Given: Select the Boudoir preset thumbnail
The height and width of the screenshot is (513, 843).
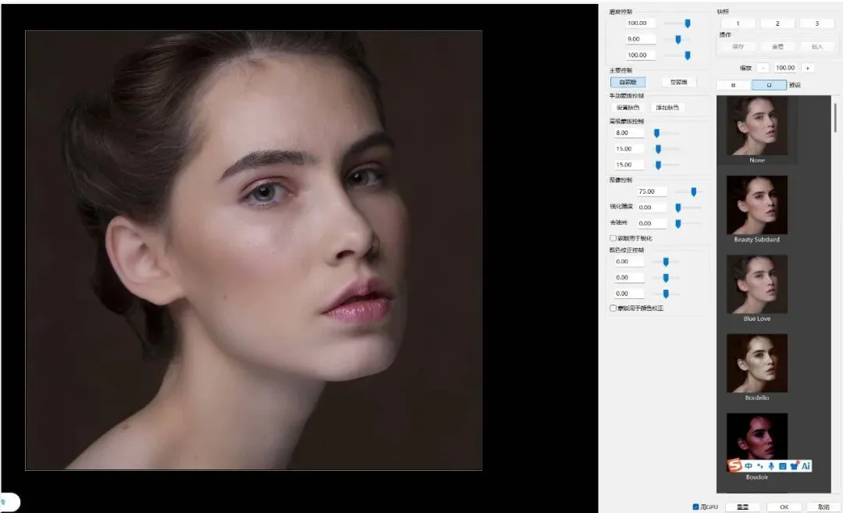Looking at the screenshot, I should [x=757, y=442].
